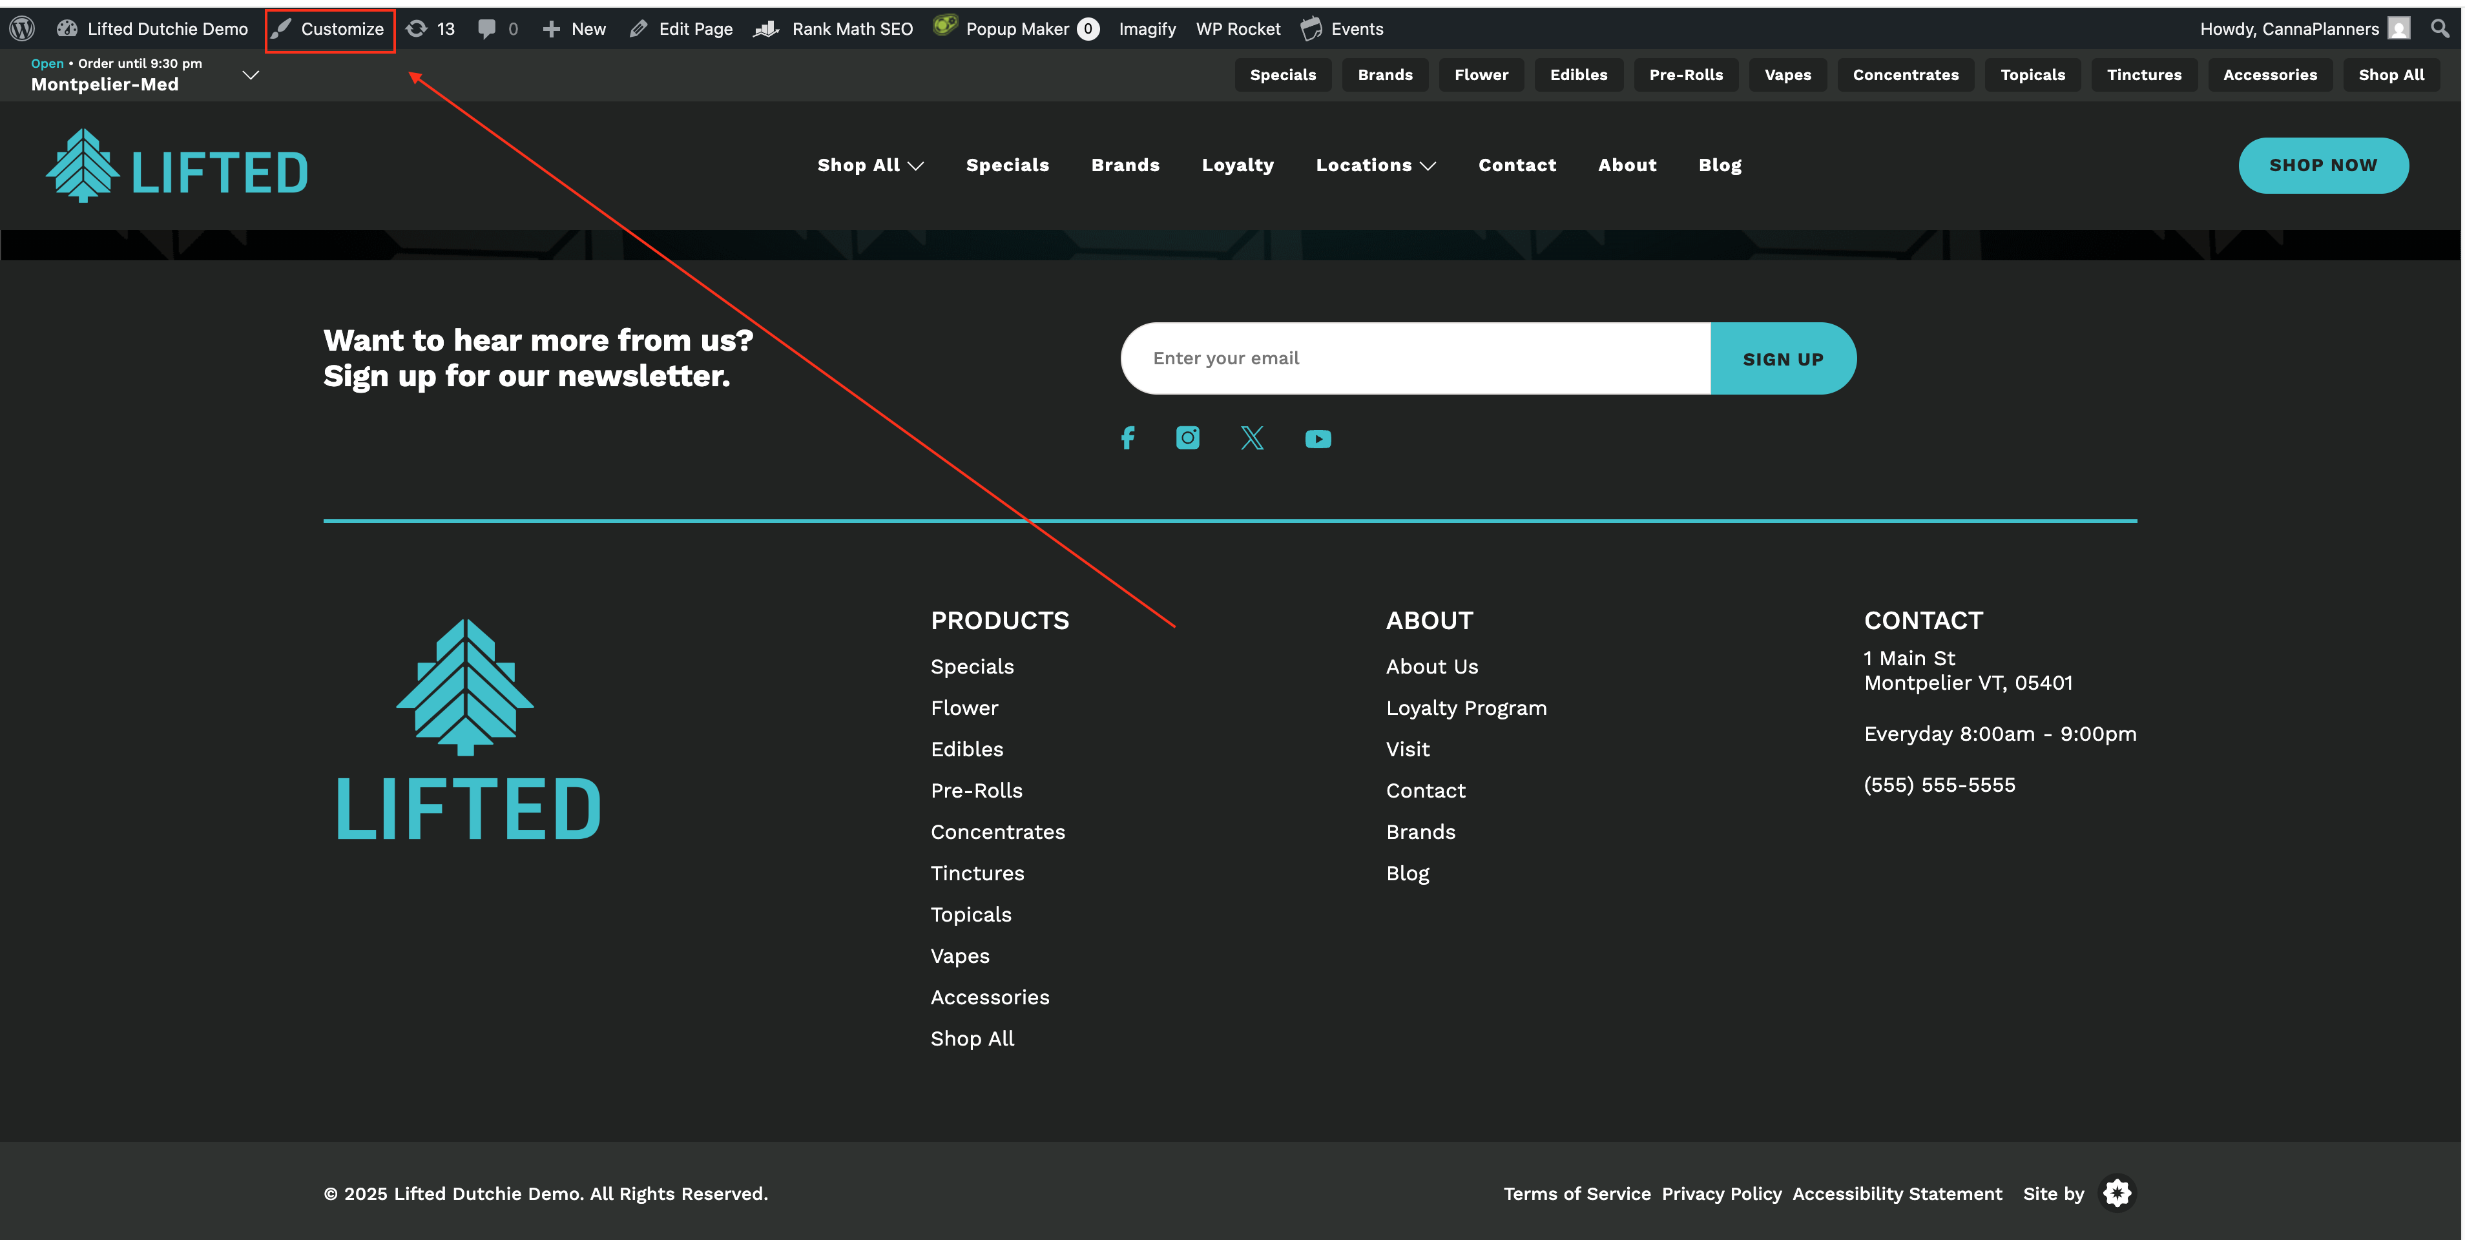Viewport: 2465px width, 1240px height.
Task: Click the admin bar search icon
Action: [2439, 28]
